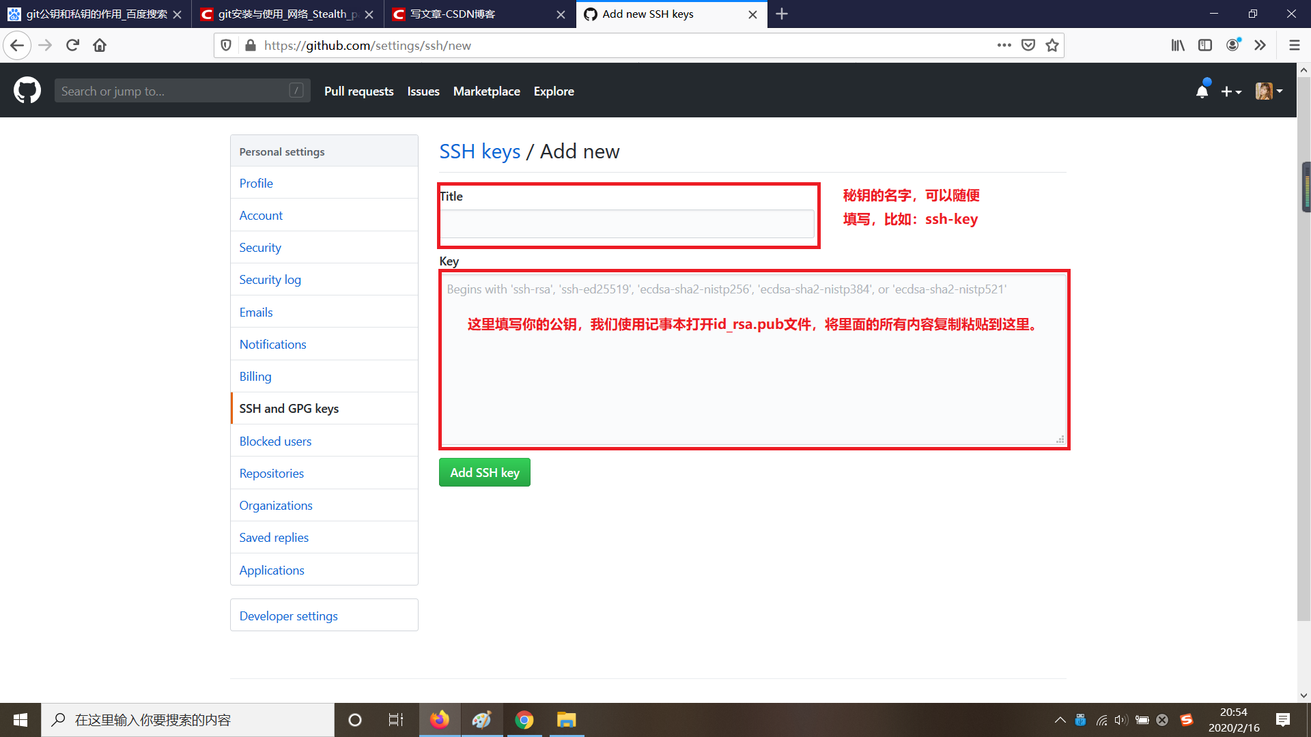Click the Title input field

[626, 224]
